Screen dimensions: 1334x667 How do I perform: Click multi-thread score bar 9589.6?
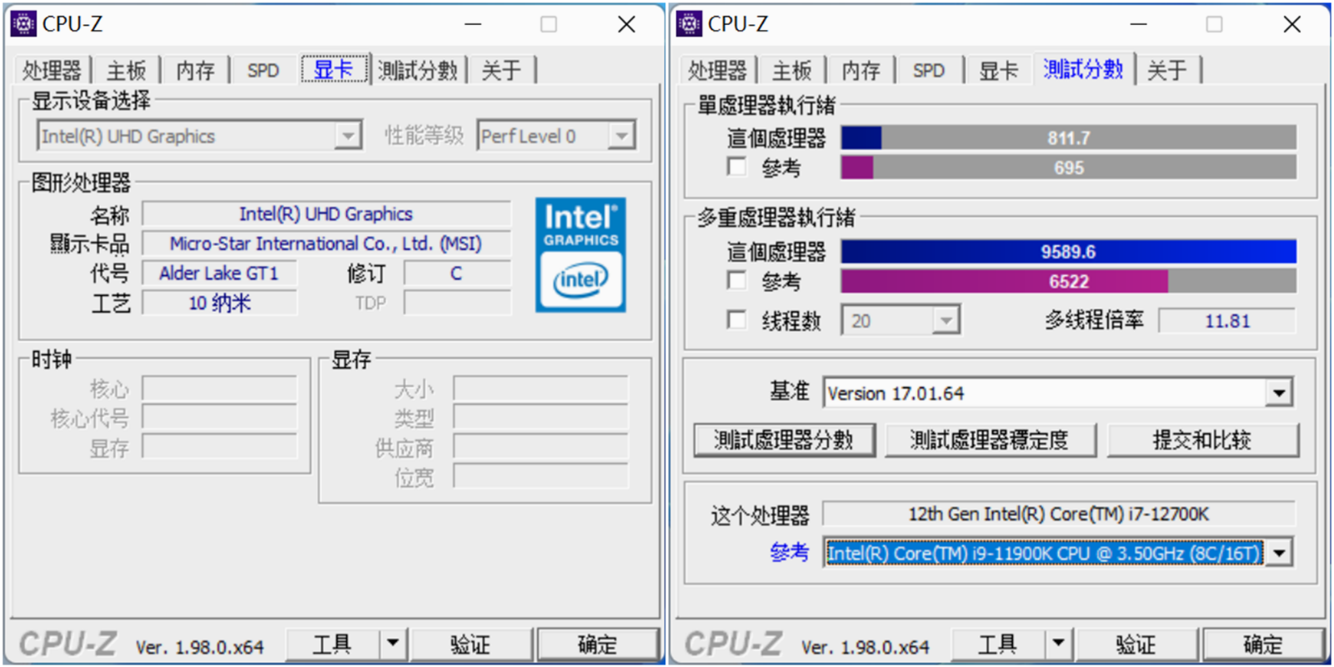click(x=1069, y=252)
